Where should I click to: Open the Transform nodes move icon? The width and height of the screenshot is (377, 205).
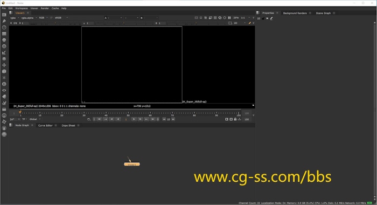click(4, 65)
